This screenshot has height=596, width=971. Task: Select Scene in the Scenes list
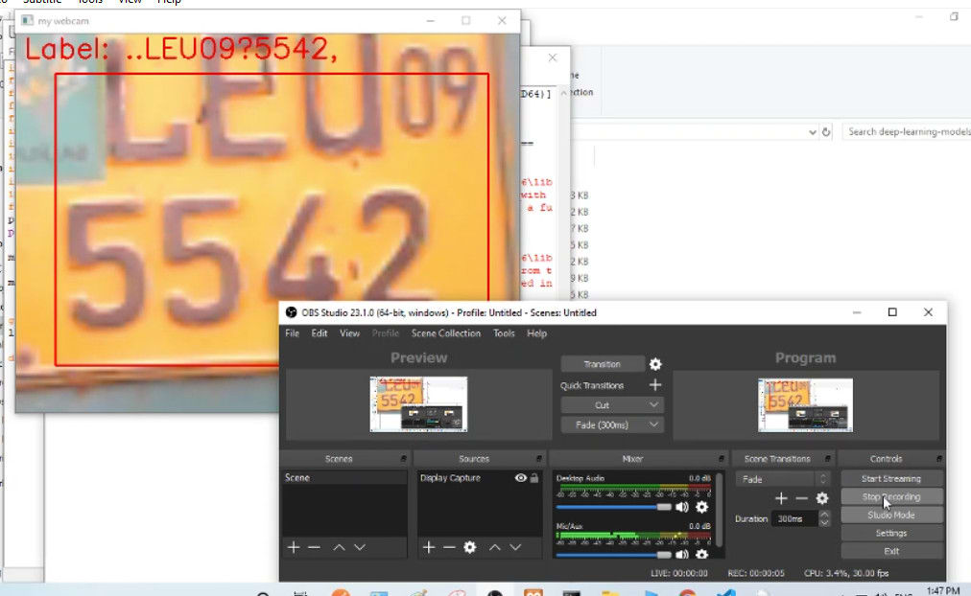click(x=344, y=478)
